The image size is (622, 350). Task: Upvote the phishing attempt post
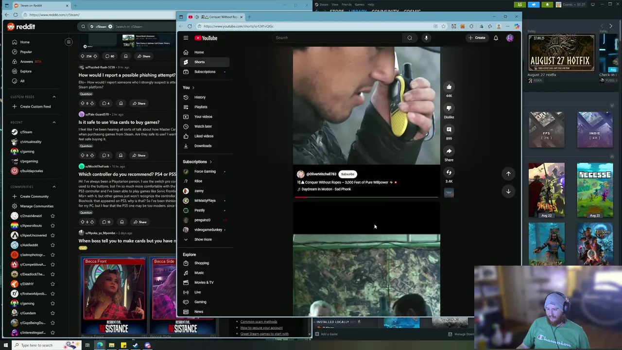click(83, 103)
